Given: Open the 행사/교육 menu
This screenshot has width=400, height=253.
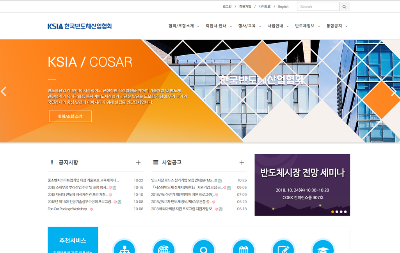Looking at the screenshot, I should click(x=247, y=26).
